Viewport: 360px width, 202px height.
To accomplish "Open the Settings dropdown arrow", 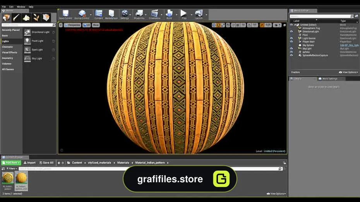I will point(130,15).
